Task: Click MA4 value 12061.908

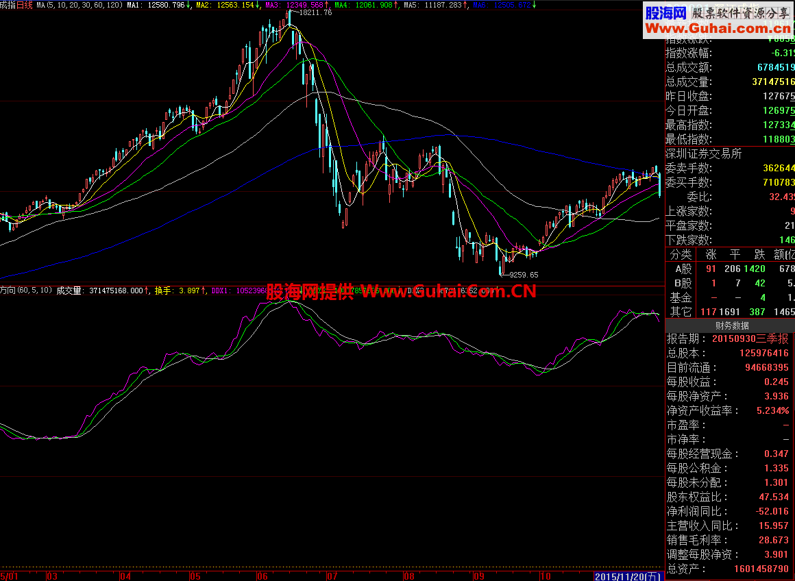Action: (374, 5)
